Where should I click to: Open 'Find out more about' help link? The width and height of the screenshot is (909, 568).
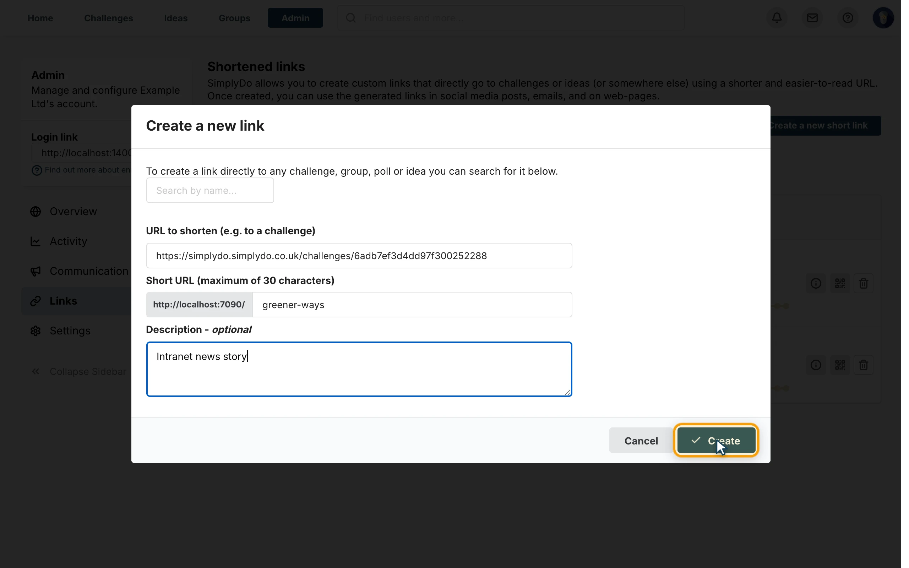87,170
